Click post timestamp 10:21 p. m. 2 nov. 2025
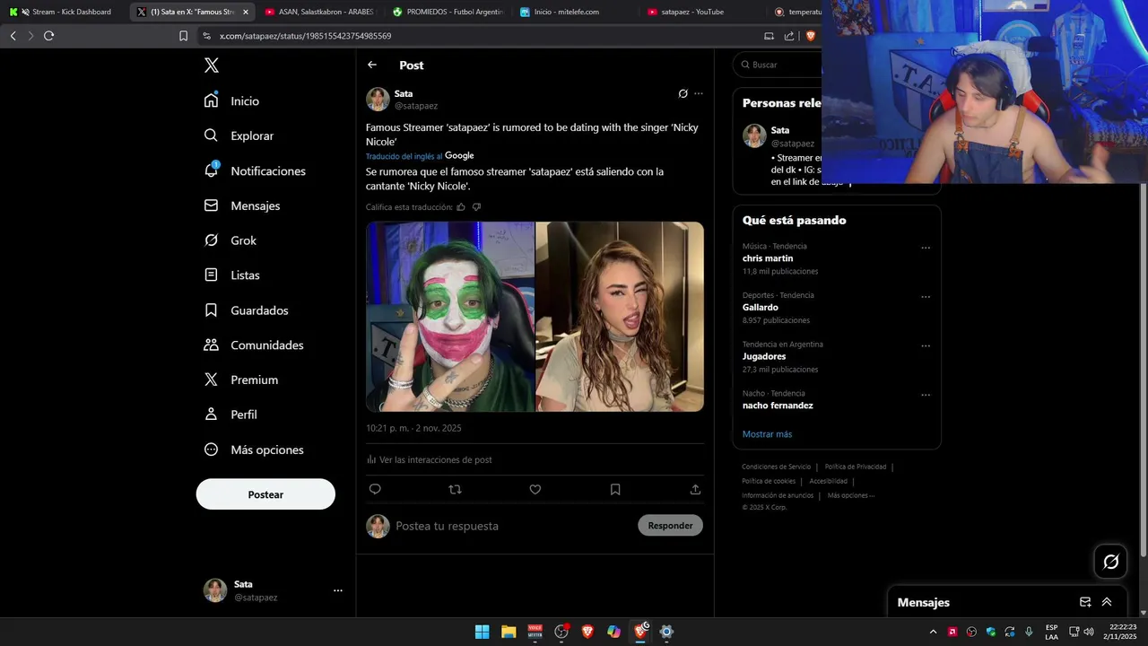This screenshot has width=1148, height=646. (x=413, y=428)
